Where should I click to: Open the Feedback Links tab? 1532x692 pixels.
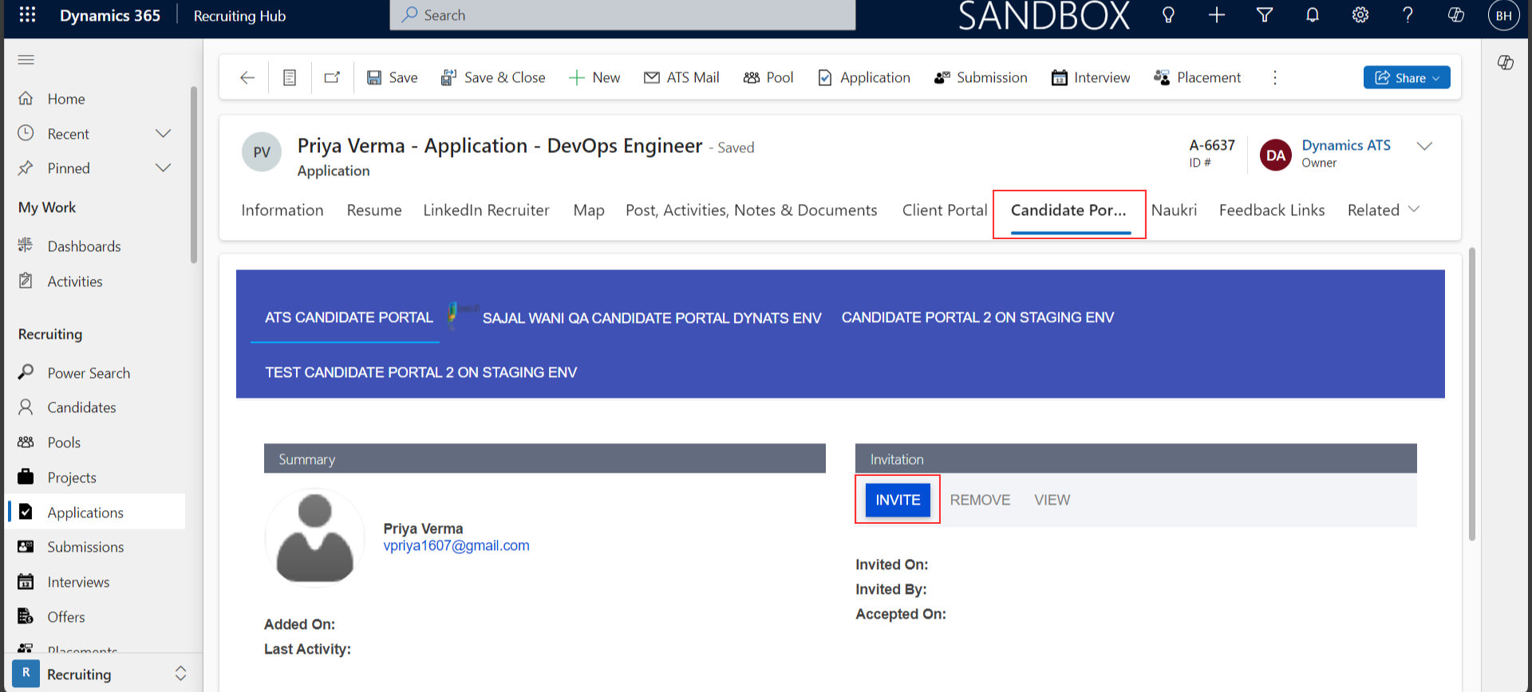1272,210
